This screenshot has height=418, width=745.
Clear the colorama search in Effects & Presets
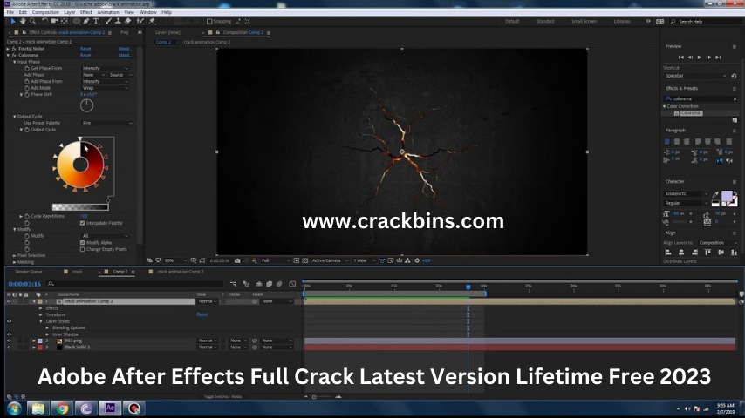pyautogui.click(x=735, y=98)
